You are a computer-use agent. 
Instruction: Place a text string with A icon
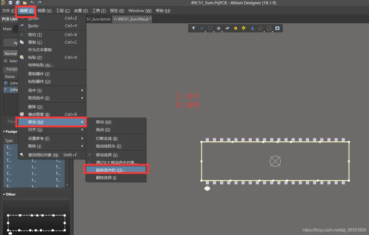pyautogui.click(x=252, y=28)
